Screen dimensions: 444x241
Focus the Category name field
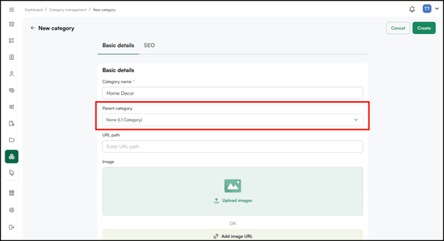233,93
